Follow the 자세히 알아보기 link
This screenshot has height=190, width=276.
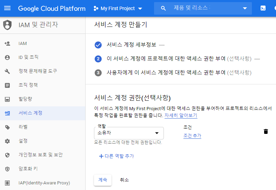coord(181,115)
